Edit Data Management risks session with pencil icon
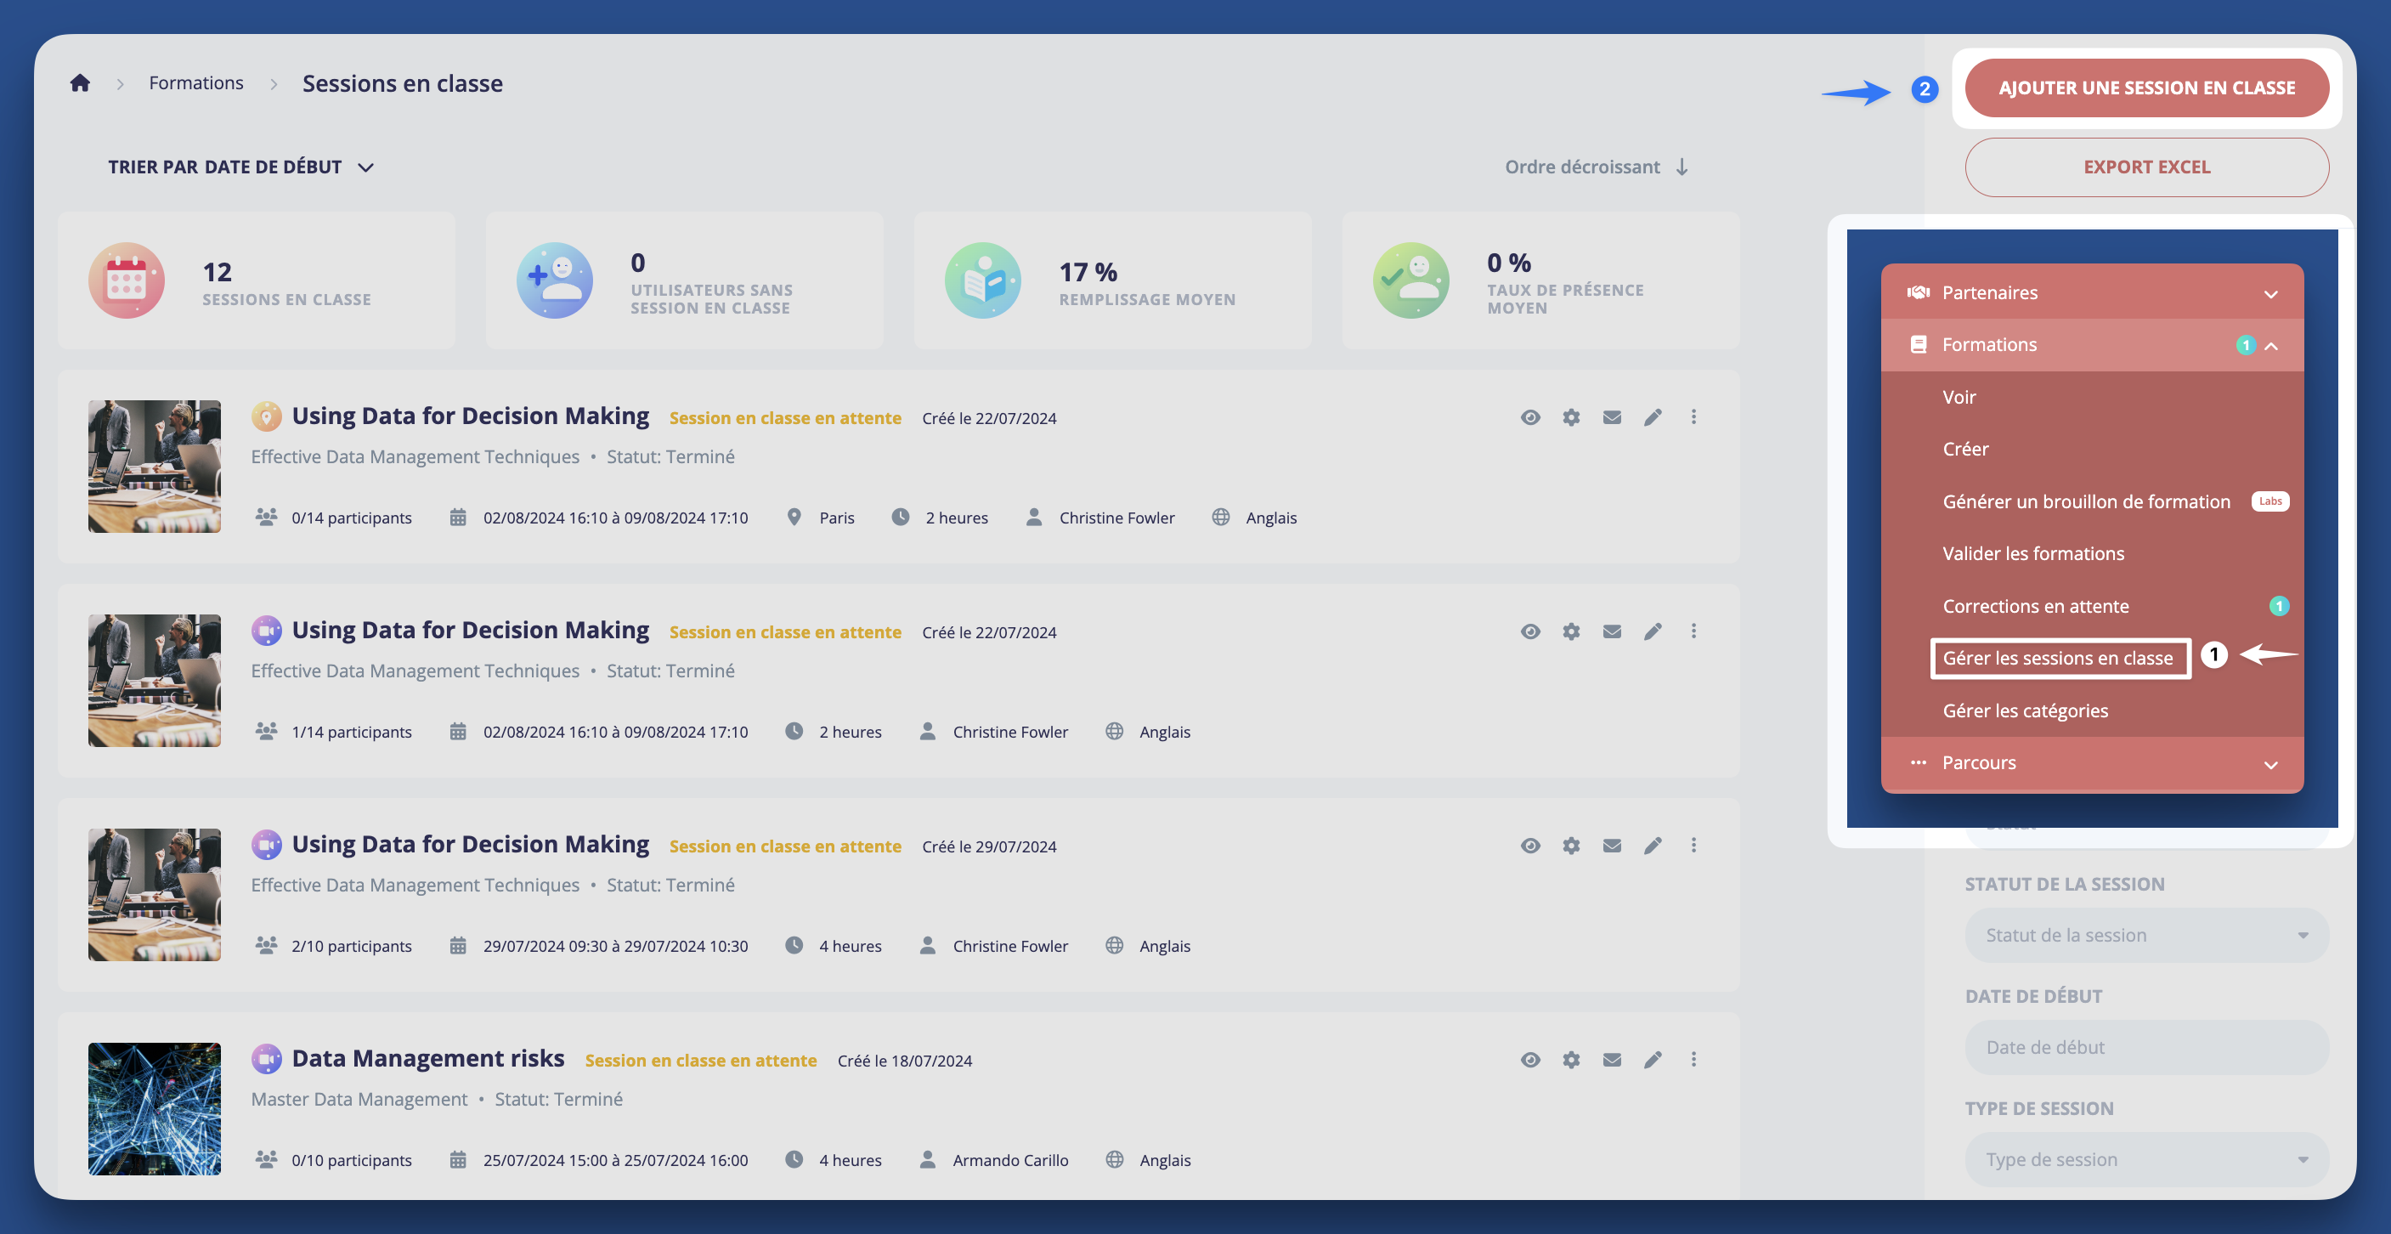Screen dimensions: 2391x1234 tap(1652, 1060)
